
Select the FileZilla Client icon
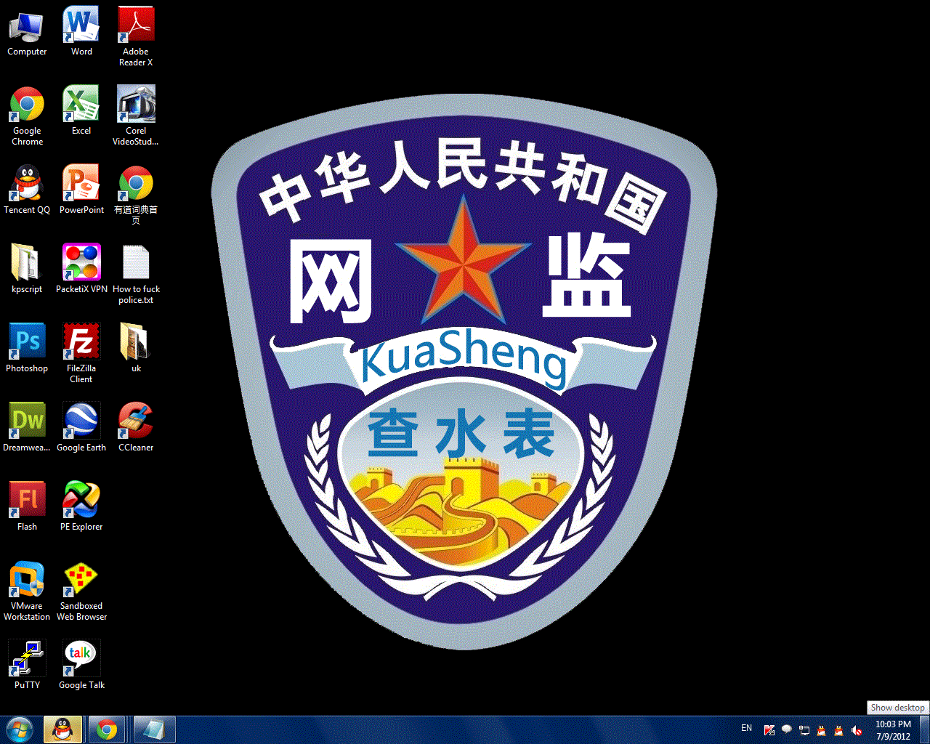(x=81, y=353)
